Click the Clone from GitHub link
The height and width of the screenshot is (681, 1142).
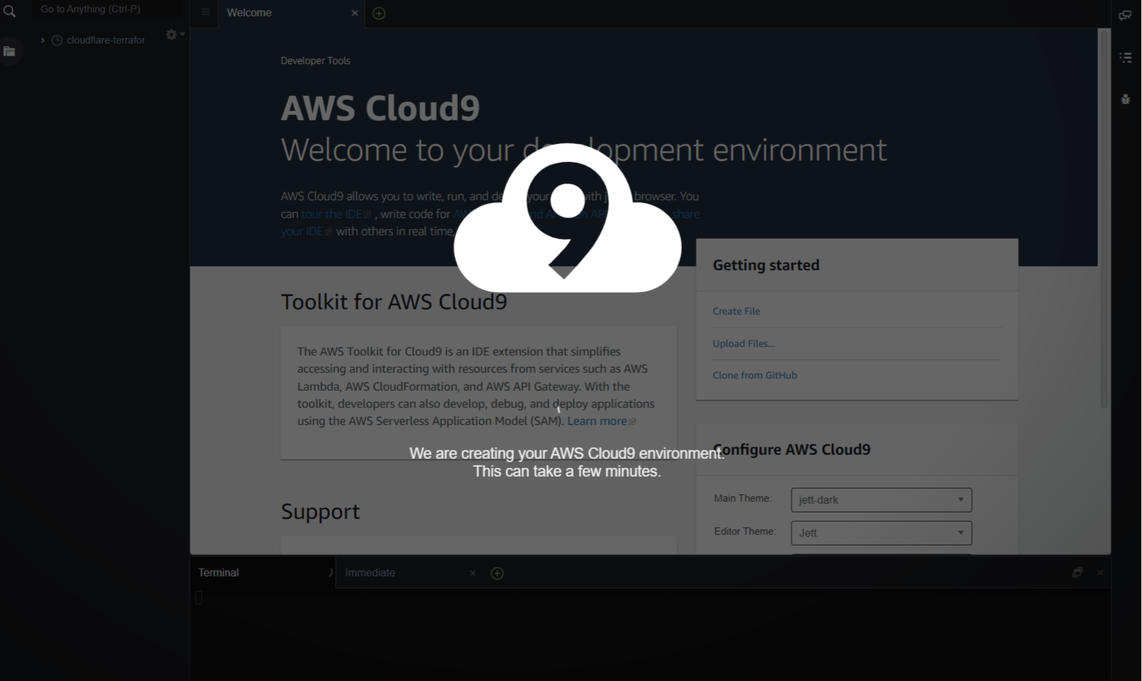point(755,376)
